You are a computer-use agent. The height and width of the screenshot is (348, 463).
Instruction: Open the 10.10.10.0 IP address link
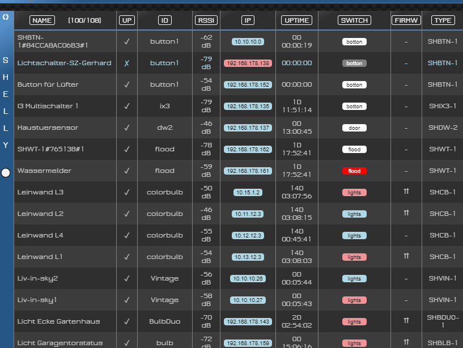click(248, 42)
